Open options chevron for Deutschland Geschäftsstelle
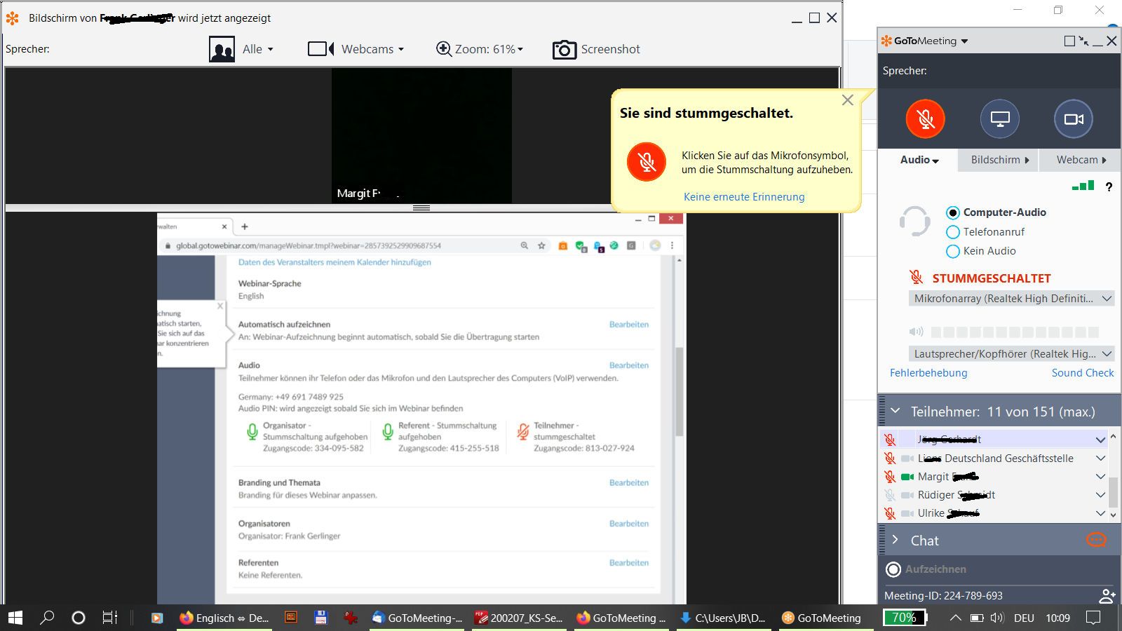Image resolution: width=1122 pixels, height=631 pixels. pos(1100,458)
